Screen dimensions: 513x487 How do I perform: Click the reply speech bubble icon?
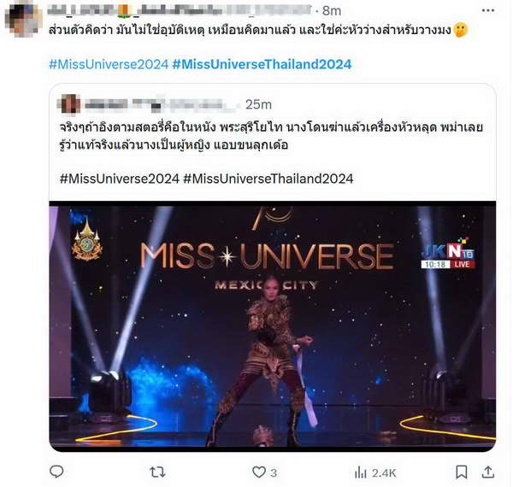click(56, 472)
